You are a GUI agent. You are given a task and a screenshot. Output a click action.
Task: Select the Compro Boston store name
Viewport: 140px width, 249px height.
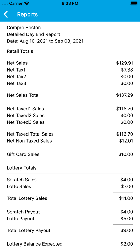pyautogui.click(x=24, y=28)
